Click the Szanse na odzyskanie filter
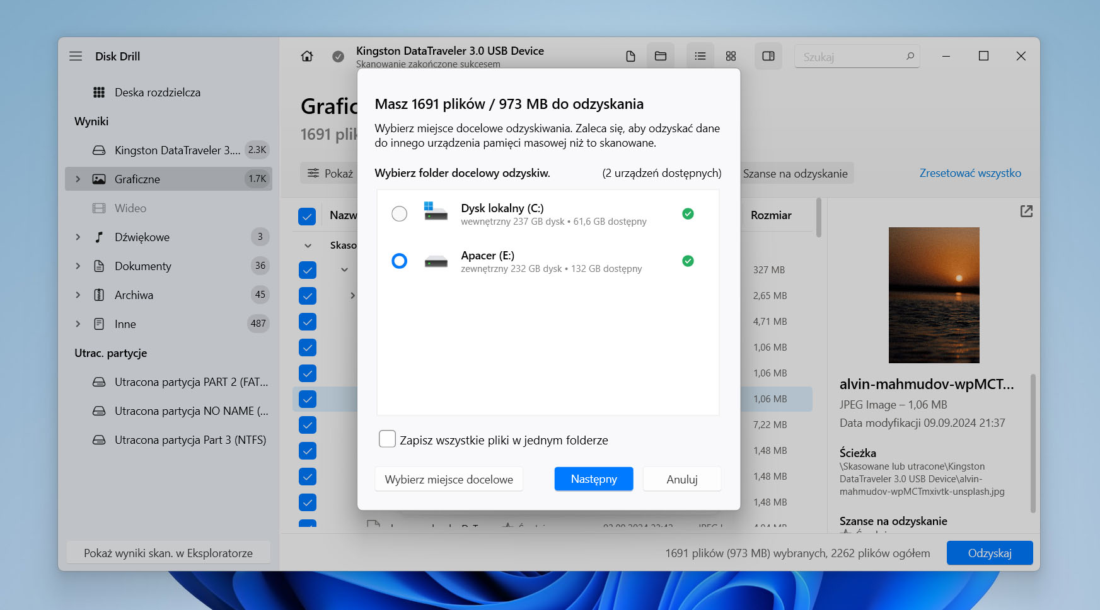1100x610 pixels. (796, 173)
